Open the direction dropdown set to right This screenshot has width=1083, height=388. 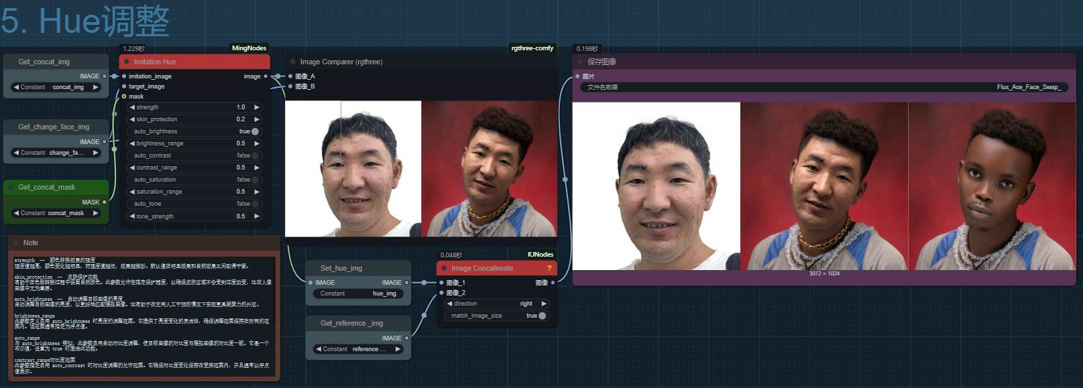pos(497,304)
